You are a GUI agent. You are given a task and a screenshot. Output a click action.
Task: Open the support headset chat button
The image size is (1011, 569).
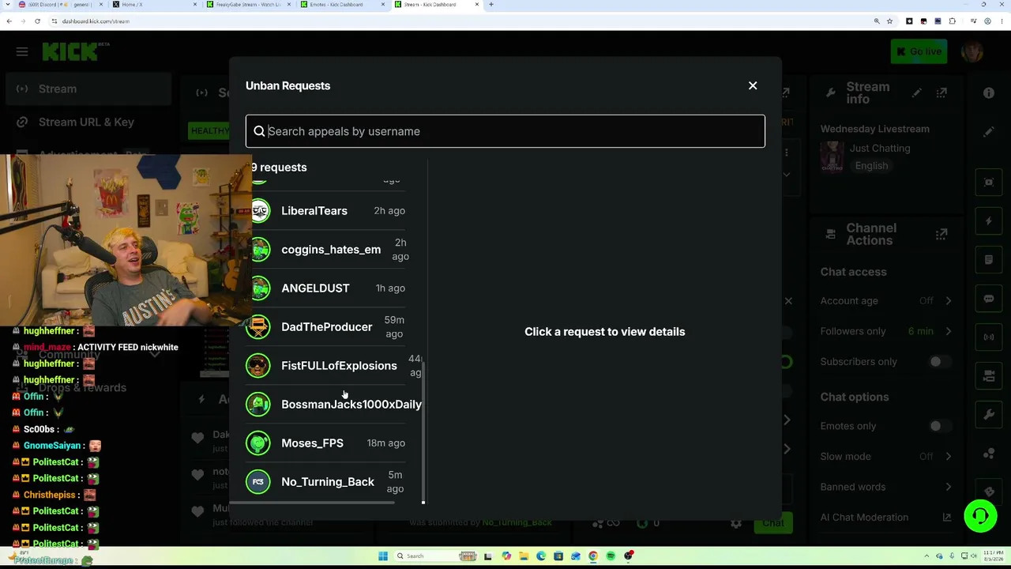(981, 517)
